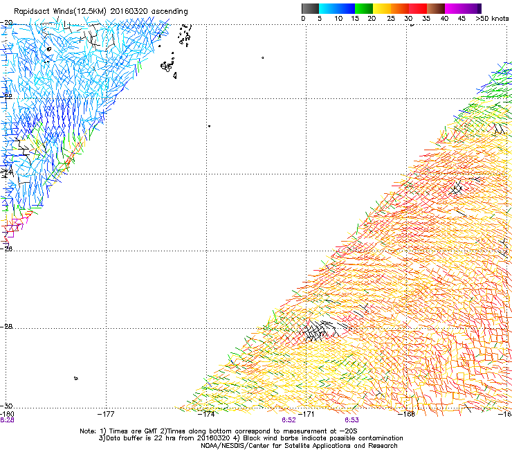Click the island group outline near -21 latitude
Viewport: 512px width, 450px height.
(x=169, y=67)
